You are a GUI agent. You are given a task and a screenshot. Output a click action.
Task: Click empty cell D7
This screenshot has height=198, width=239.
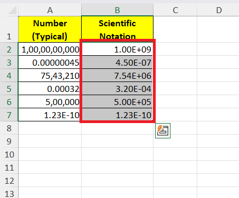[x=218, y=115]
